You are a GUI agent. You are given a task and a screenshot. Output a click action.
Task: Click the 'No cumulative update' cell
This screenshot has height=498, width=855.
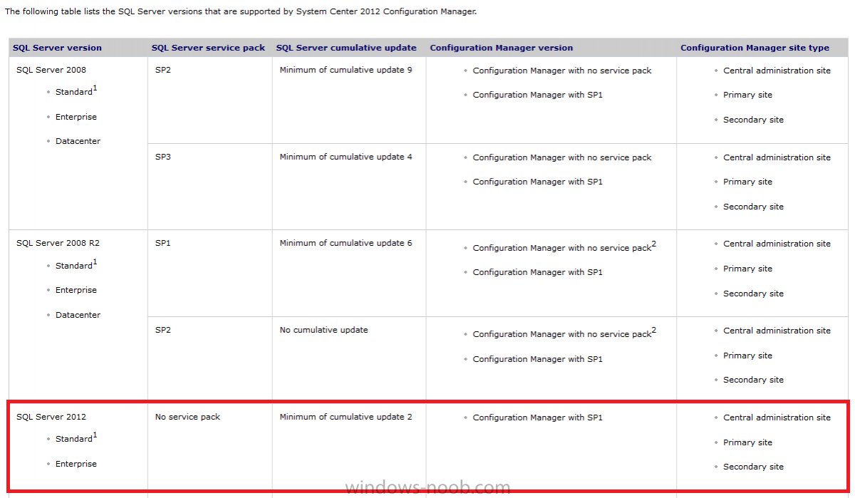coord(323,330)
